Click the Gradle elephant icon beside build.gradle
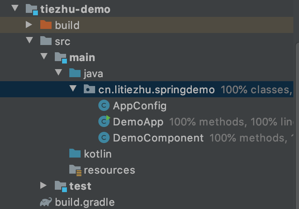The height and width of the screenshot is (209, 299). pyautogui.click(x=46, y=202)
